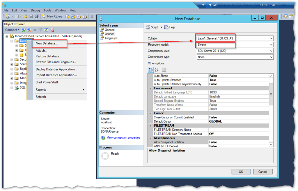298x191 pixels.
Task: Open the Tools menu
Action: point(47,10)
